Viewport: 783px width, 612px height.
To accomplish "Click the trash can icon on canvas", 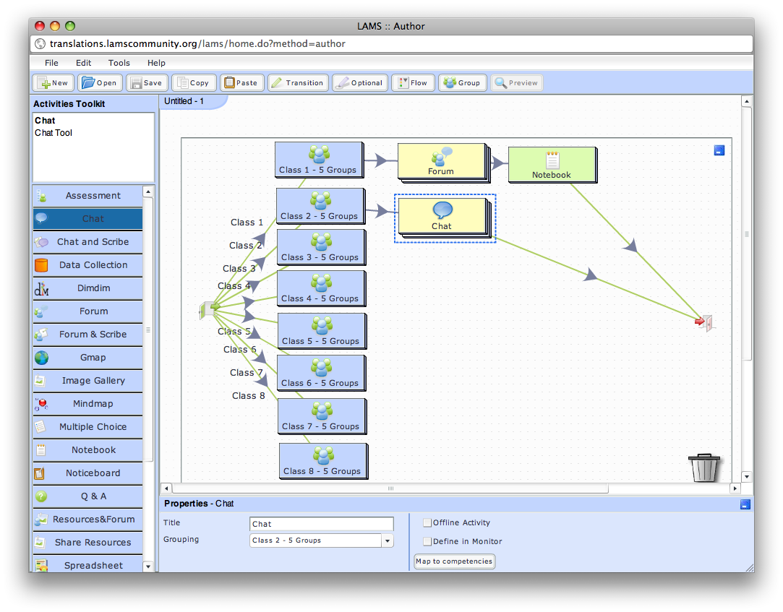I will tap(705, 467).
